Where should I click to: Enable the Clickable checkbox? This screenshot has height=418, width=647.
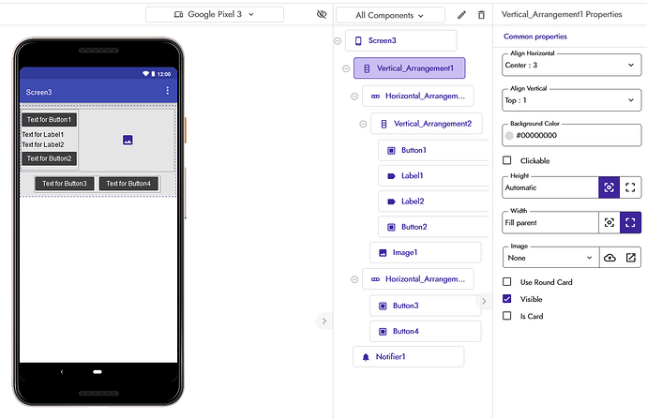(508, 160)
